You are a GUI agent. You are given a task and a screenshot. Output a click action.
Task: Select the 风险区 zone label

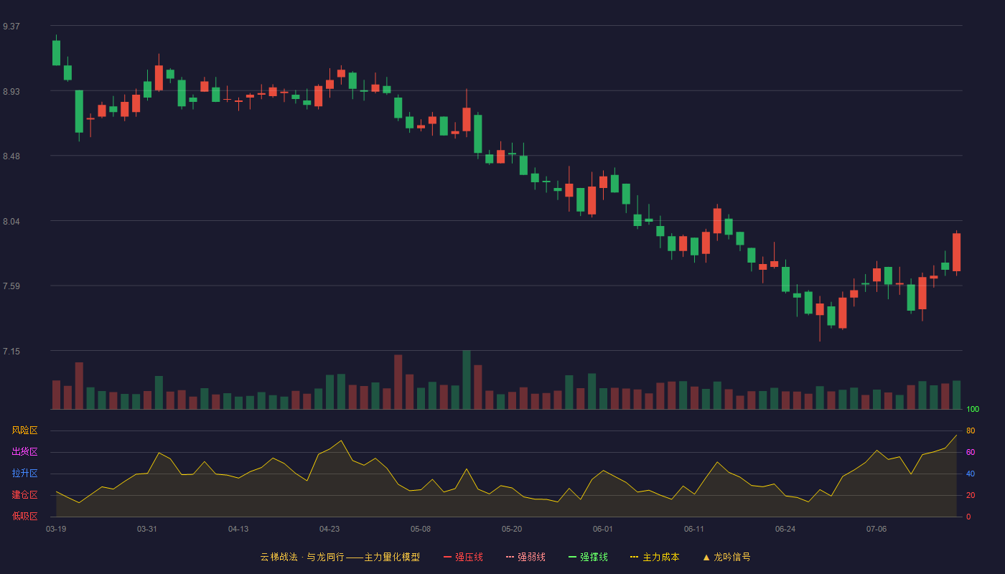24,430
